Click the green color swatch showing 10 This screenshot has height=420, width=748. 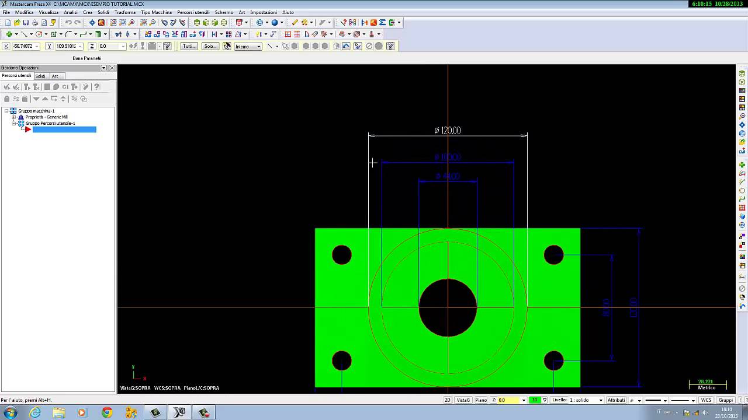pyautogui.click(x=534, y=400)
